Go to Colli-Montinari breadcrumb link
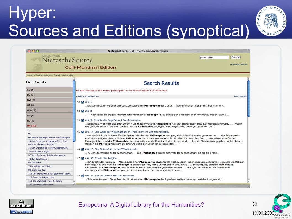This screenshot has height=219, width=292. [43, 75]
